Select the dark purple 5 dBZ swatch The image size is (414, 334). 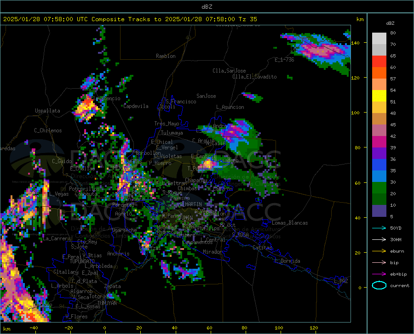click(x=379, y=211)
